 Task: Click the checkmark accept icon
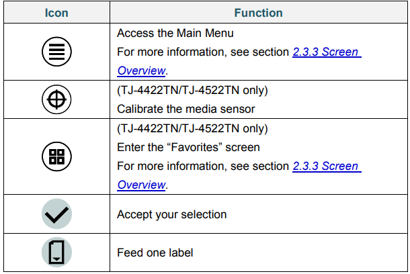pos(56,214)
